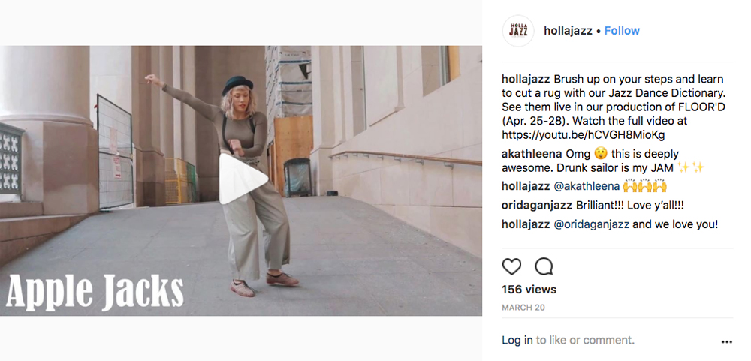Click the @oridaganjazz mention
The height and width of the screenshot is (361, 751).
(x=592, y=224)
